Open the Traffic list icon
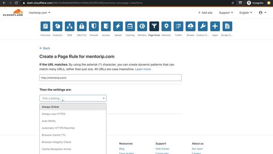Image resolution: width=273 pixels, height=154 pixels. click(178, 27)
